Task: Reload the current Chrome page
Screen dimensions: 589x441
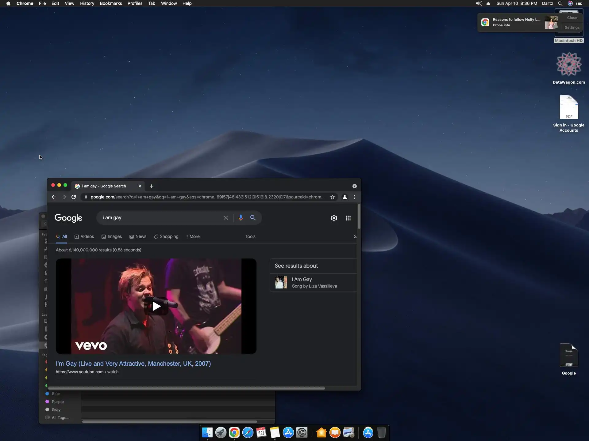Action: click(x=74, y=197)
